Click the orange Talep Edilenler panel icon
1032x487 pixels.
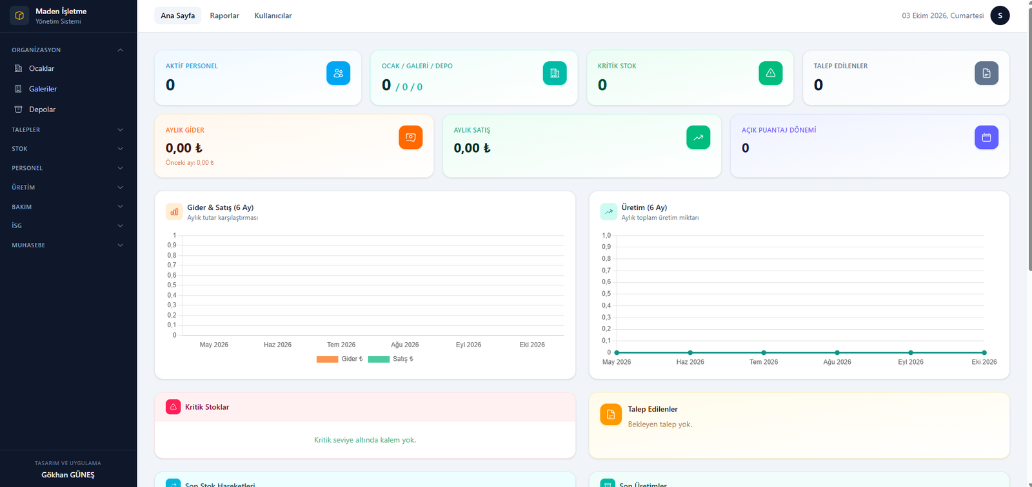pyautogui.click(x=611, y=414)
